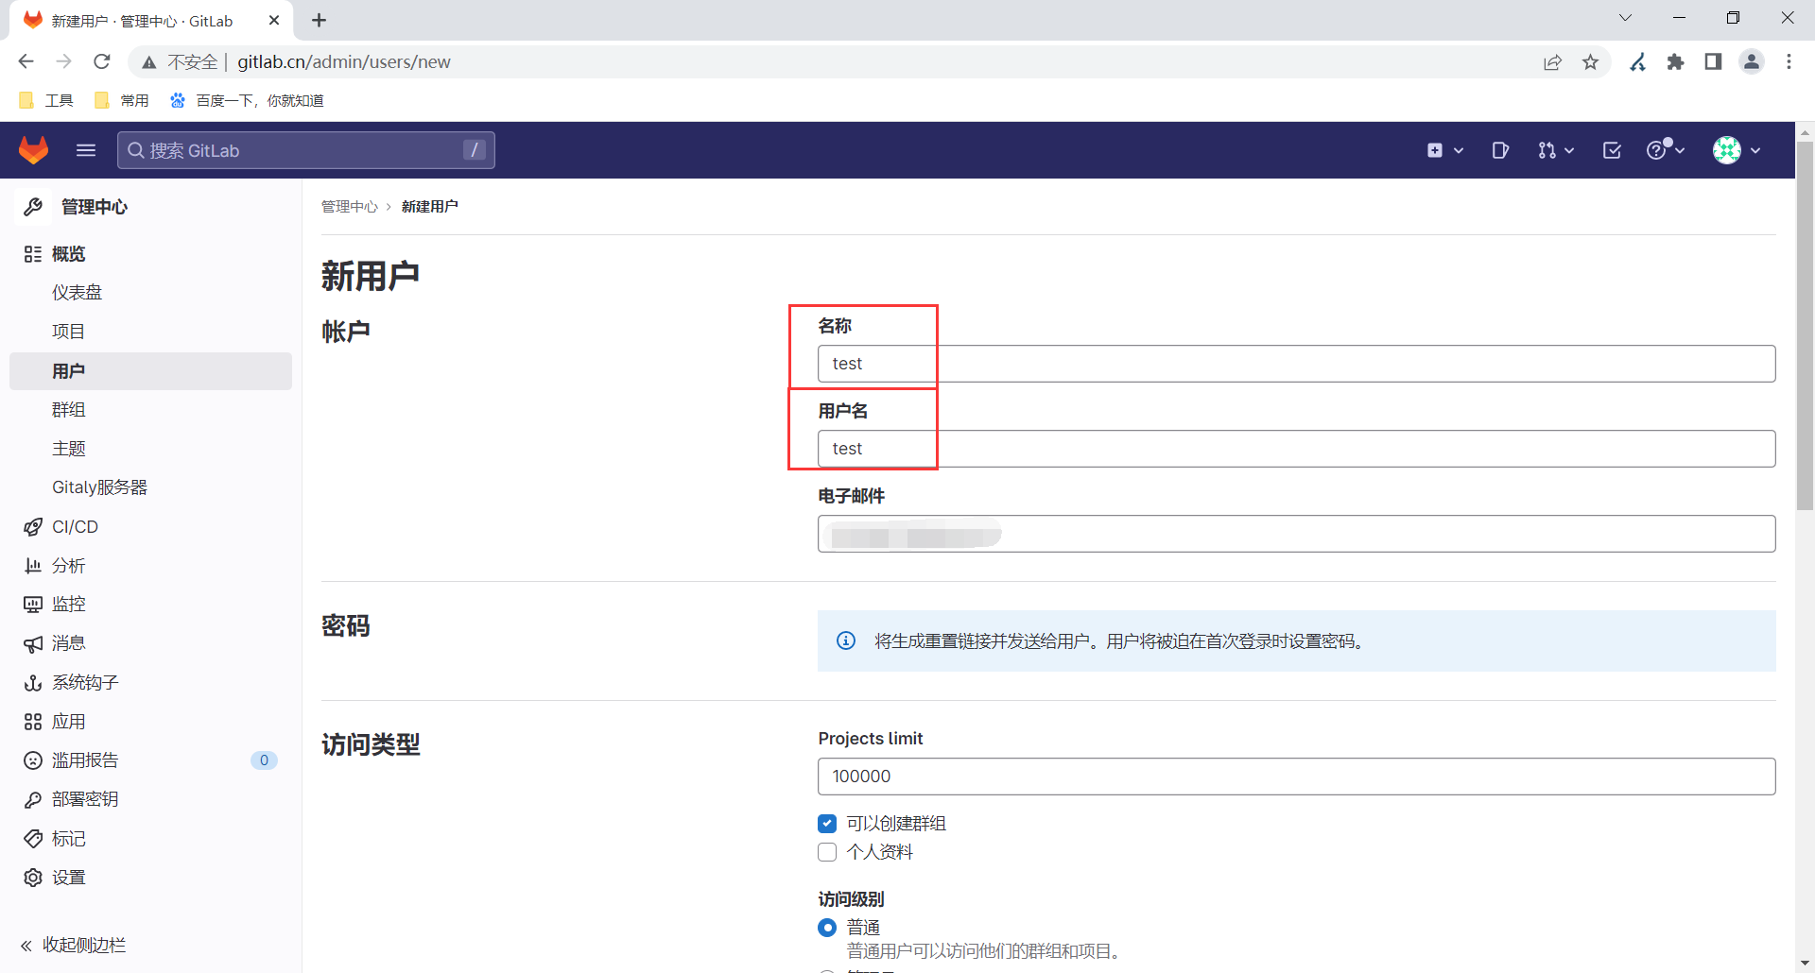The height and width of the screenshot is (973, 1815).
Task: Expand the merge requests dropdown
Action: (x=1555, y=150)
